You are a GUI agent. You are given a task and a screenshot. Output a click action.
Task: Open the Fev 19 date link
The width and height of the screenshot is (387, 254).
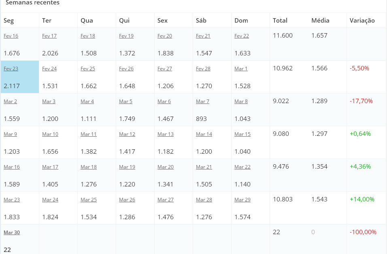click(126, 36)
